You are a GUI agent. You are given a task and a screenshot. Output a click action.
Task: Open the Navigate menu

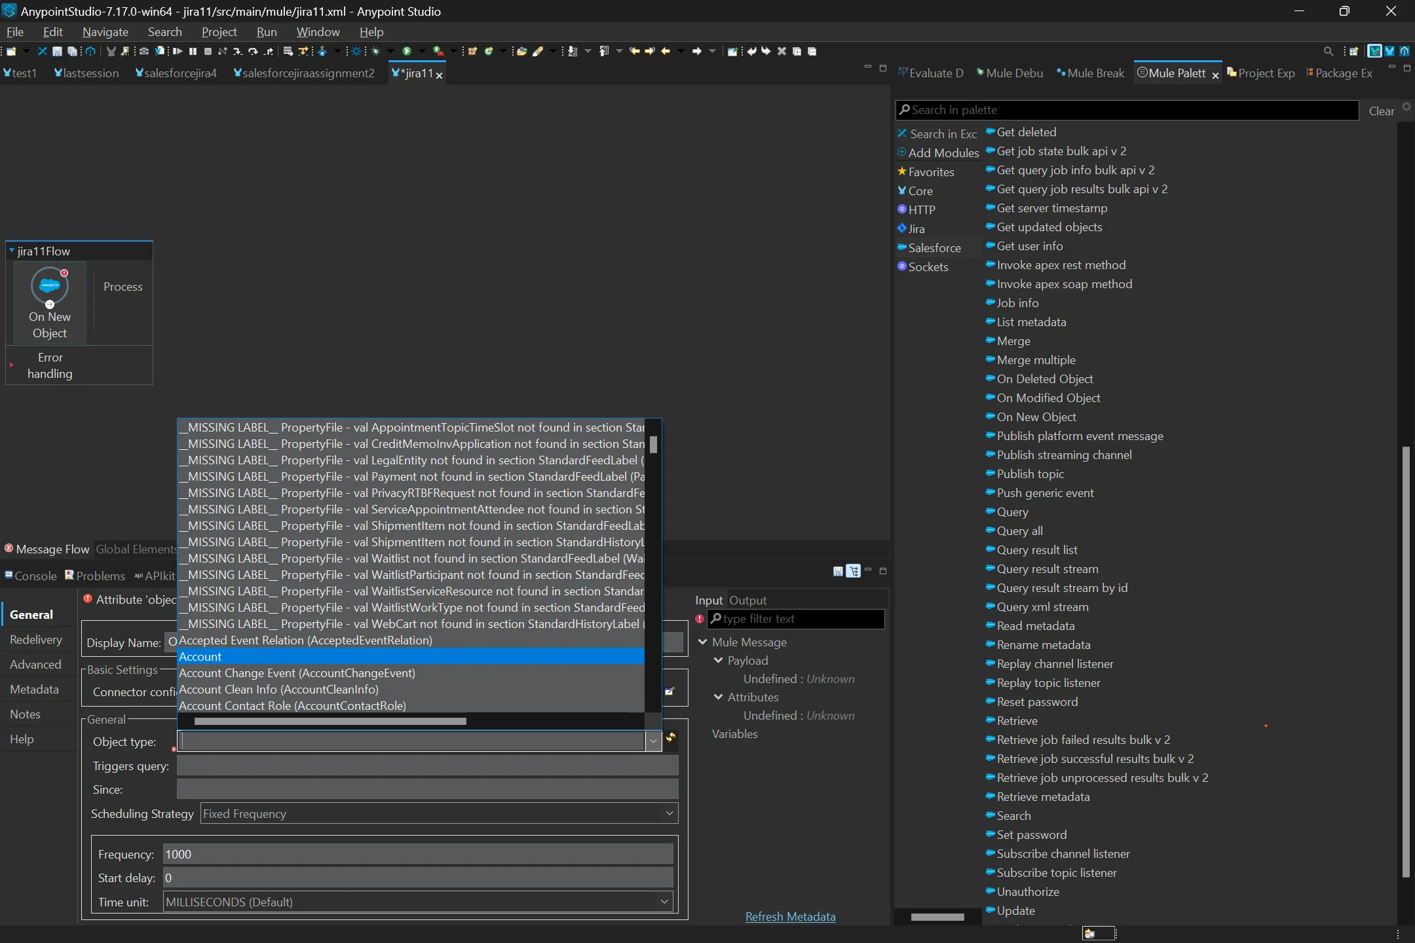tap(105, 31)
